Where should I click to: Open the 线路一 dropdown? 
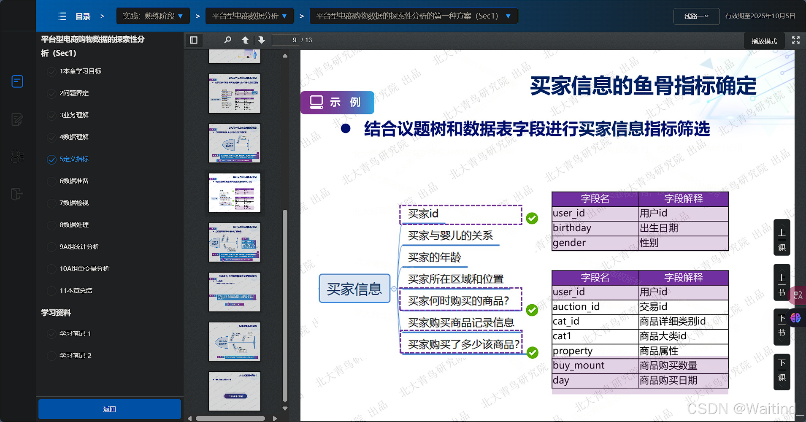coord(696,16)
